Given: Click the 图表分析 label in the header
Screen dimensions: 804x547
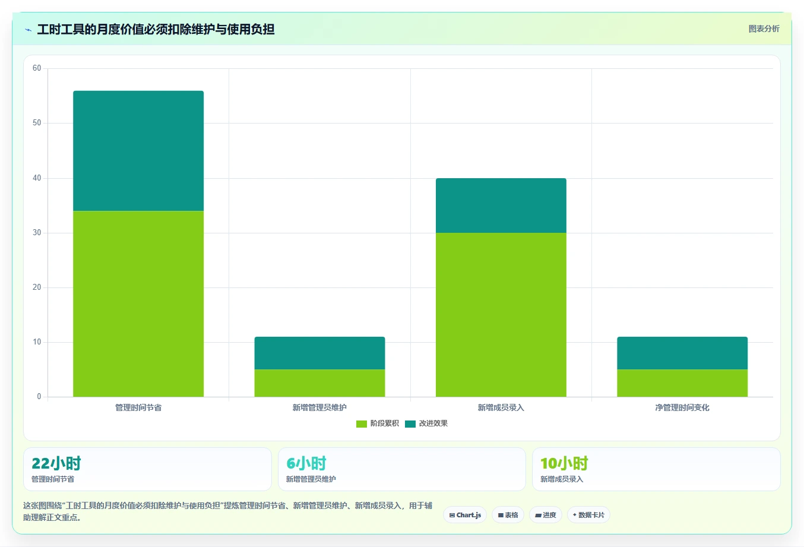Looking at the screenshot, I should [764, 29].
